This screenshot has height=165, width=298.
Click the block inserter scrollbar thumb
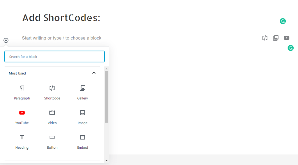pyautogui.click(x=107, y=97)
